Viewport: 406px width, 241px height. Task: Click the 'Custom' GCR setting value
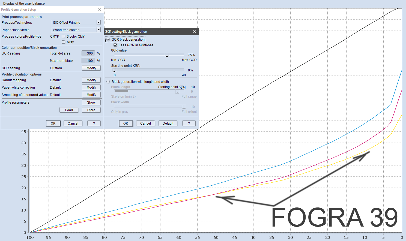point(56,68)
